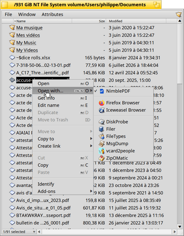Click the My Music folder icon

coord(12,42)
